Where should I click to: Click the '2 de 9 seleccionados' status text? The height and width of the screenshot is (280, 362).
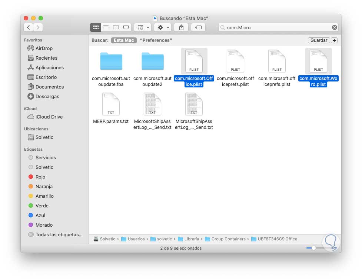(x=181, y=248)
